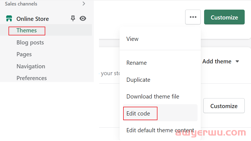251x141 pixels.
Task: Open the three-dots theme actions button
Action: 193,17
